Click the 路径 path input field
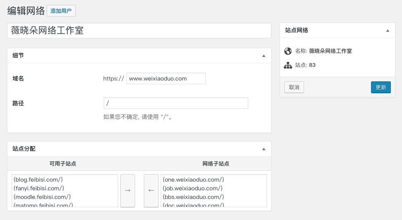 (x=176, y=103)
